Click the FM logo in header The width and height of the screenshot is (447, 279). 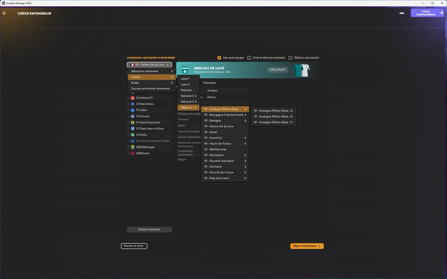[x=402, y=13]
